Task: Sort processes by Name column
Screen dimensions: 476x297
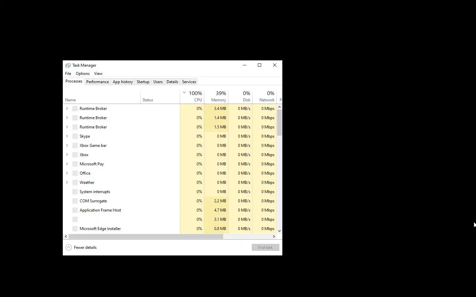Action: click(101, 97)
